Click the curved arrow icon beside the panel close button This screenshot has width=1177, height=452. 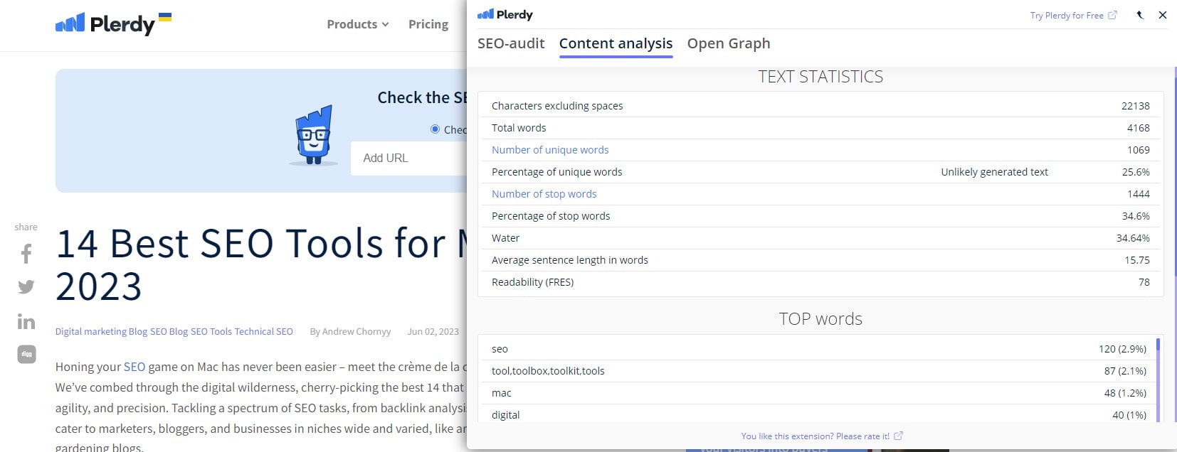pyautogui.click(x=1140, y=15)
